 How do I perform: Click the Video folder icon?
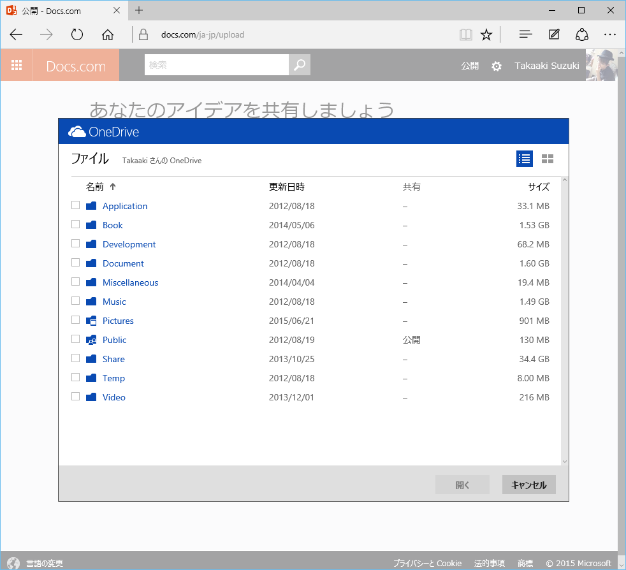coord(91,397)
